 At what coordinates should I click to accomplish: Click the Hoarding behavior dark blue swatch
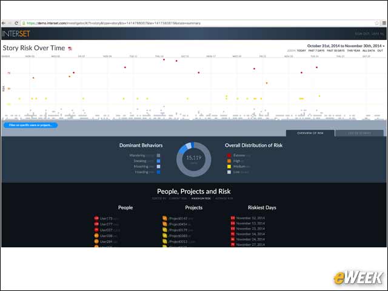(x=158, y=172)
